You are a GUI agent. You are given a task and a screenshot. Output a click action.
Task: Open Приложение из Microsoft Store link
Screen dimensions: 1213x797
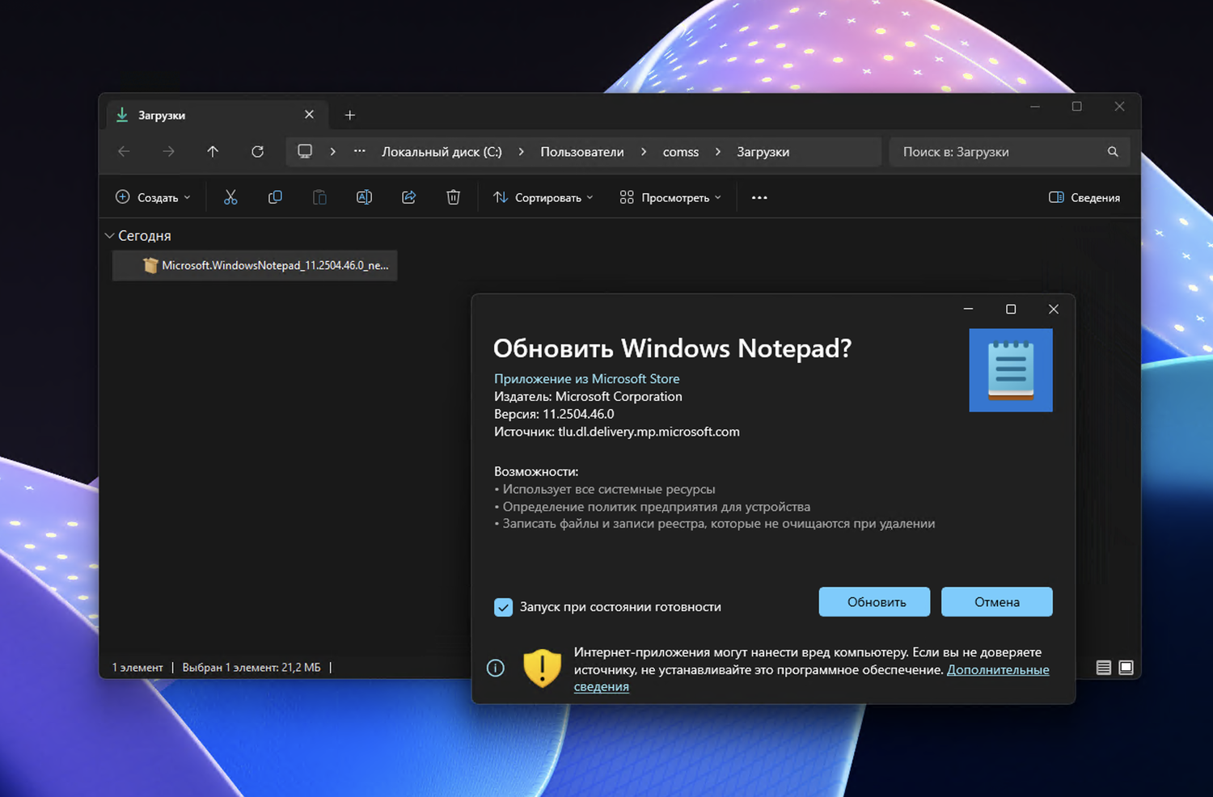(x=587, y=379)
